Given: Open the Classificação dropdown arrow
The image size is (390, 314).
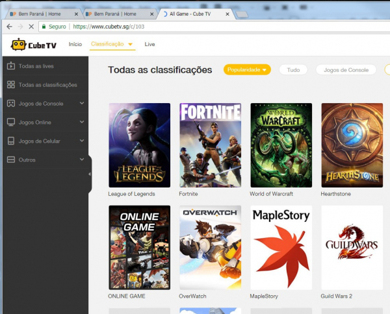Looking at the screenshot, I should tap(131, 44).
